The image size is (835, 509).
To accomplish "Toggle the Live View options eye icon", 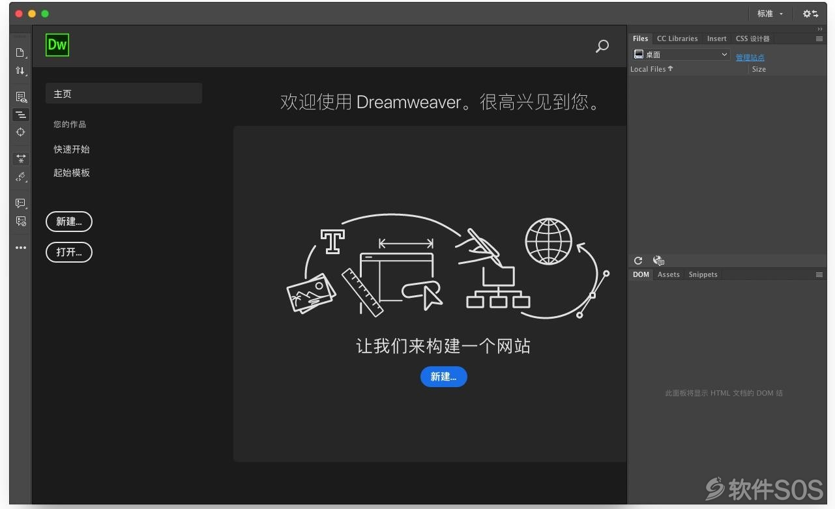I will [x=21, y=97].
